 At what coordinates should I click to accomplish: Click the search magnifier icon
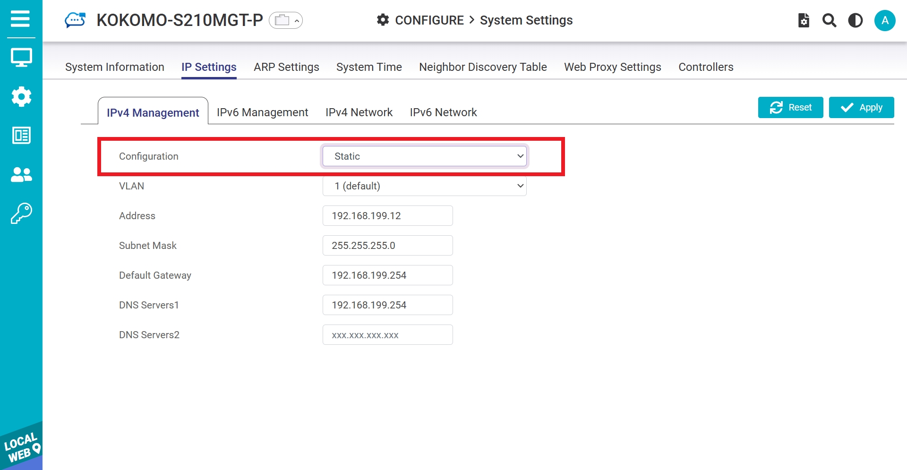click(829, 20)
